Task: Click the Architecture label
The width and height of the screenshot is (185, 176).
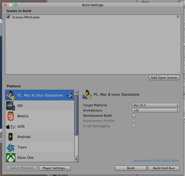Action: pyautogui.click(x=93, y=111)
